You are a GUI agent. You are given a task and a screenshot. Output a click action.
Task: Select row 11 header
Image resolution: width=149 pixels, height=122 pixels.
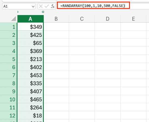tap(9, 107)
